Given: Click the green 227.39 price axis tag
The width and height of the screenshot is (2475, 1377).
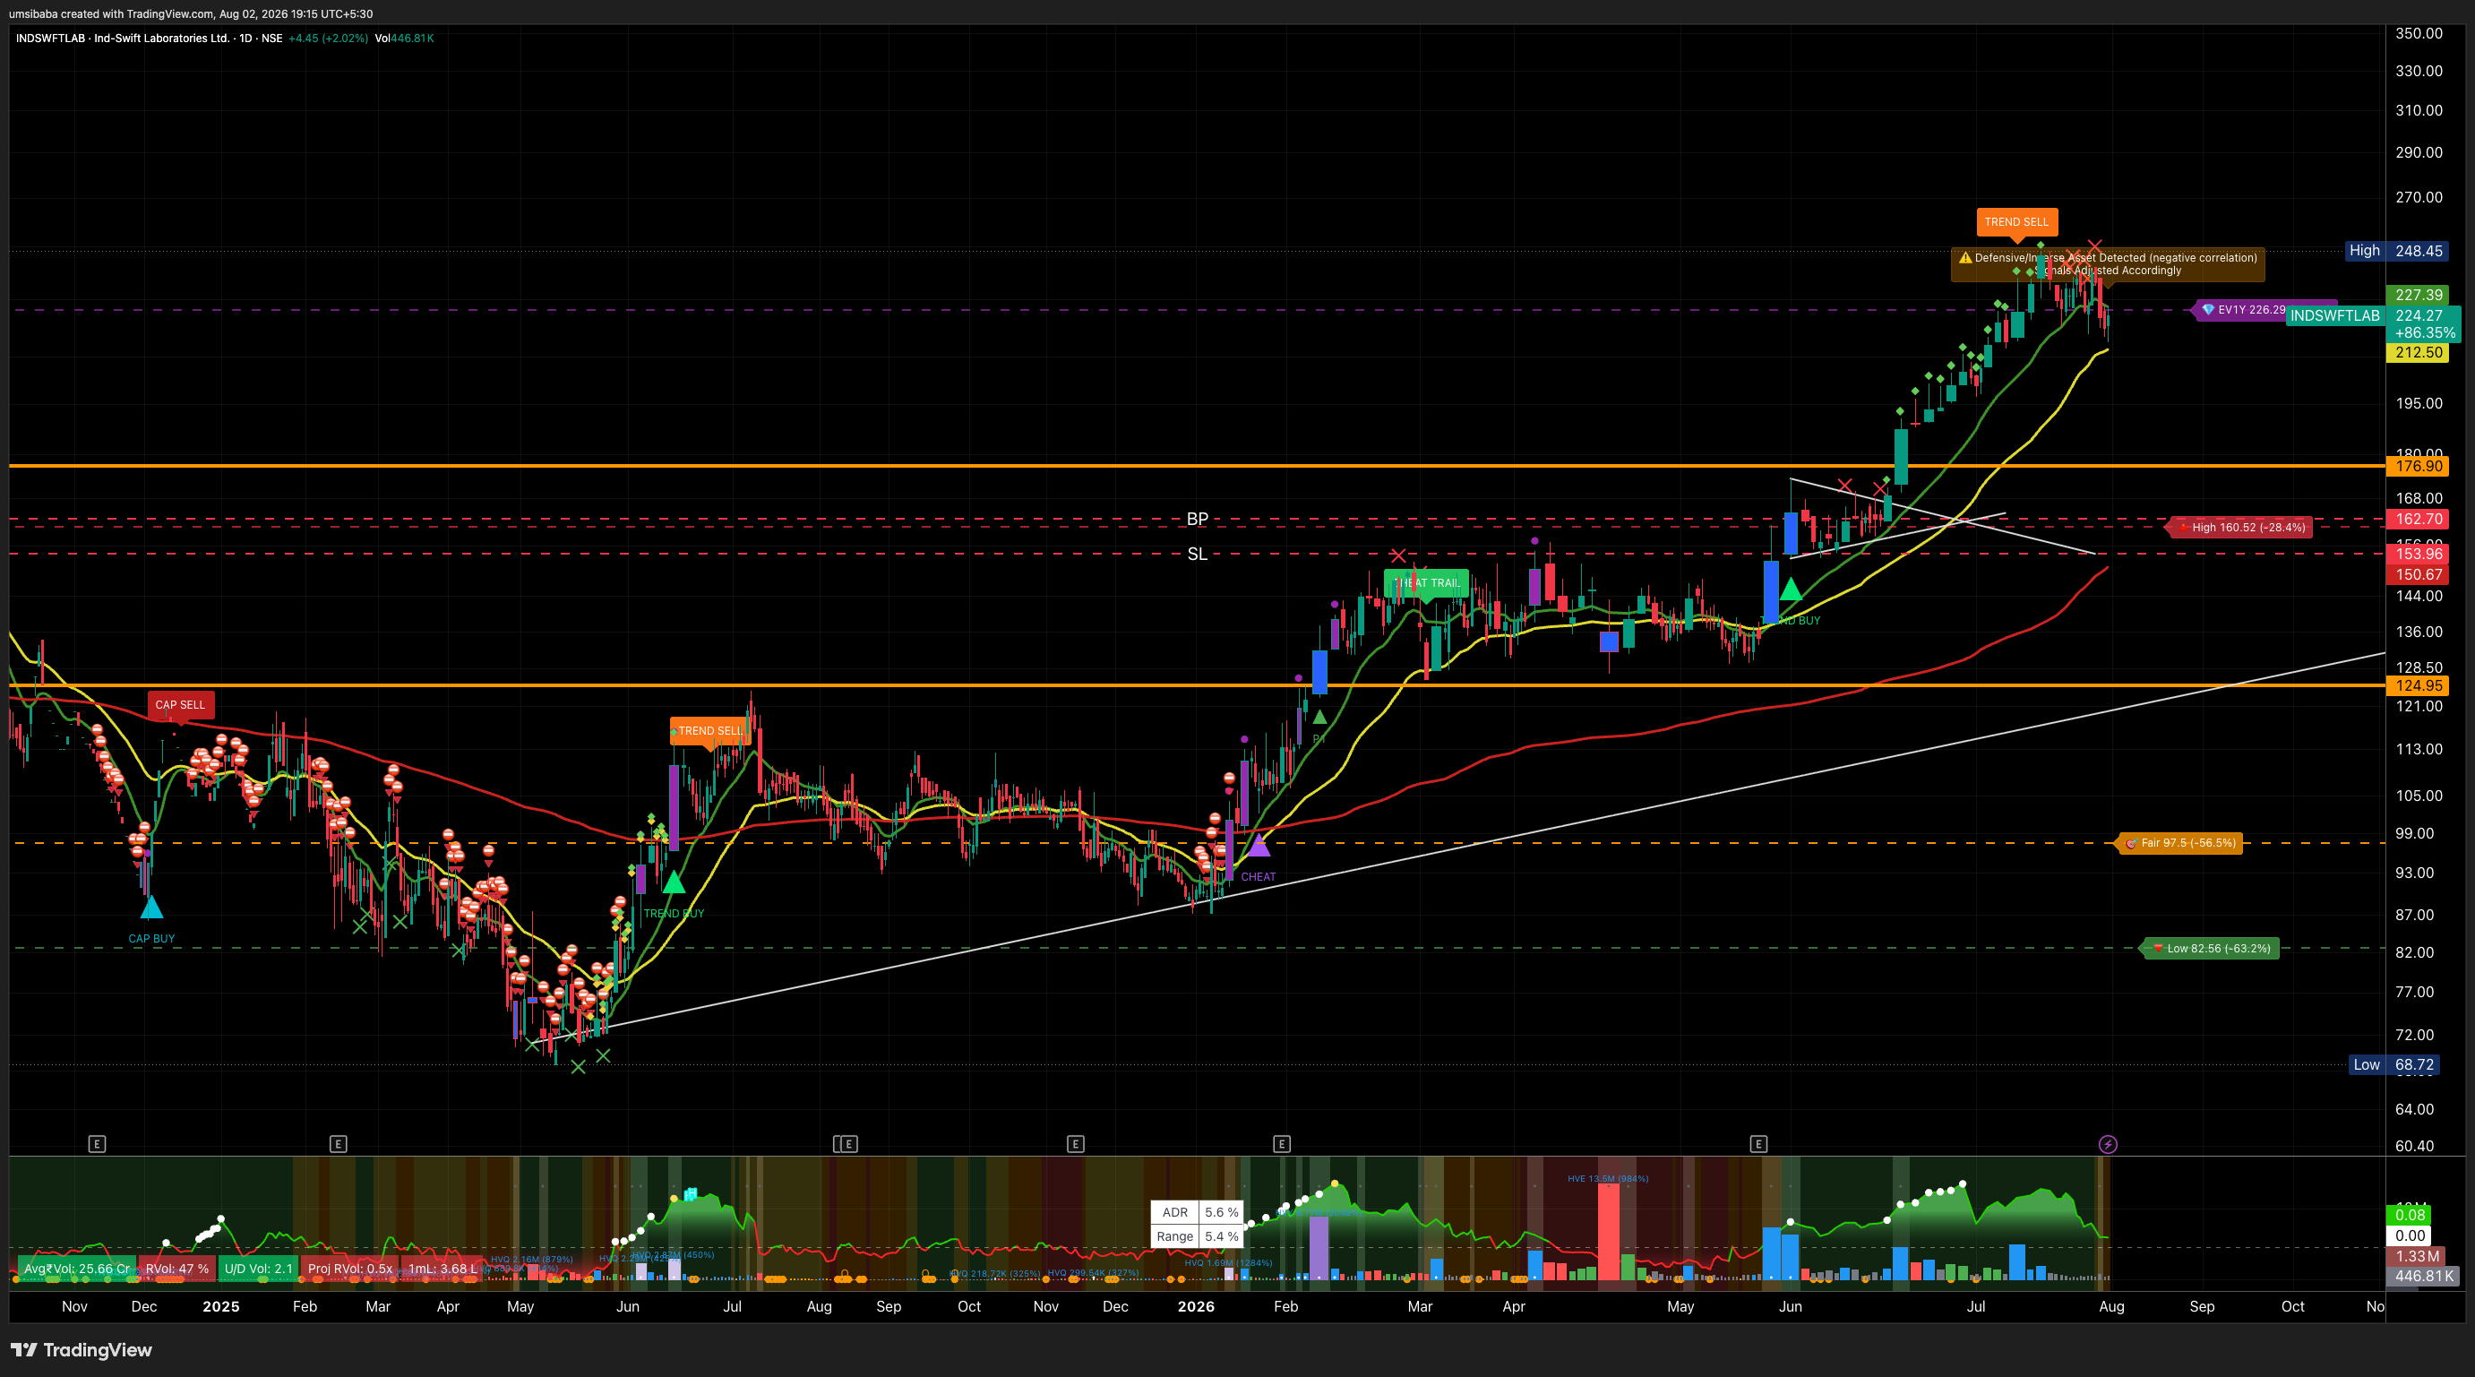Looking at the screenshot, I should (x=2418, y=295).
